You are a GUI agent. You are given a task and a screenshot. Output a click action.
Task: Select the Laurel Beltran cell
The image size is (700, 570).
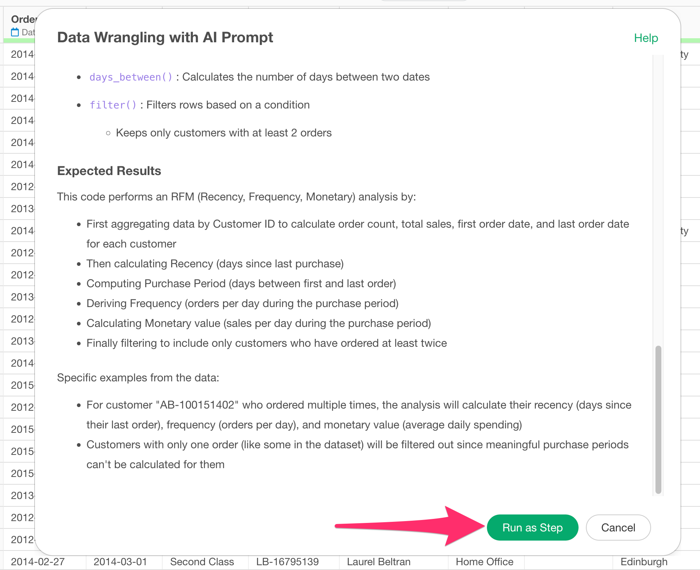pyautogui.click(x=379, y=562)
